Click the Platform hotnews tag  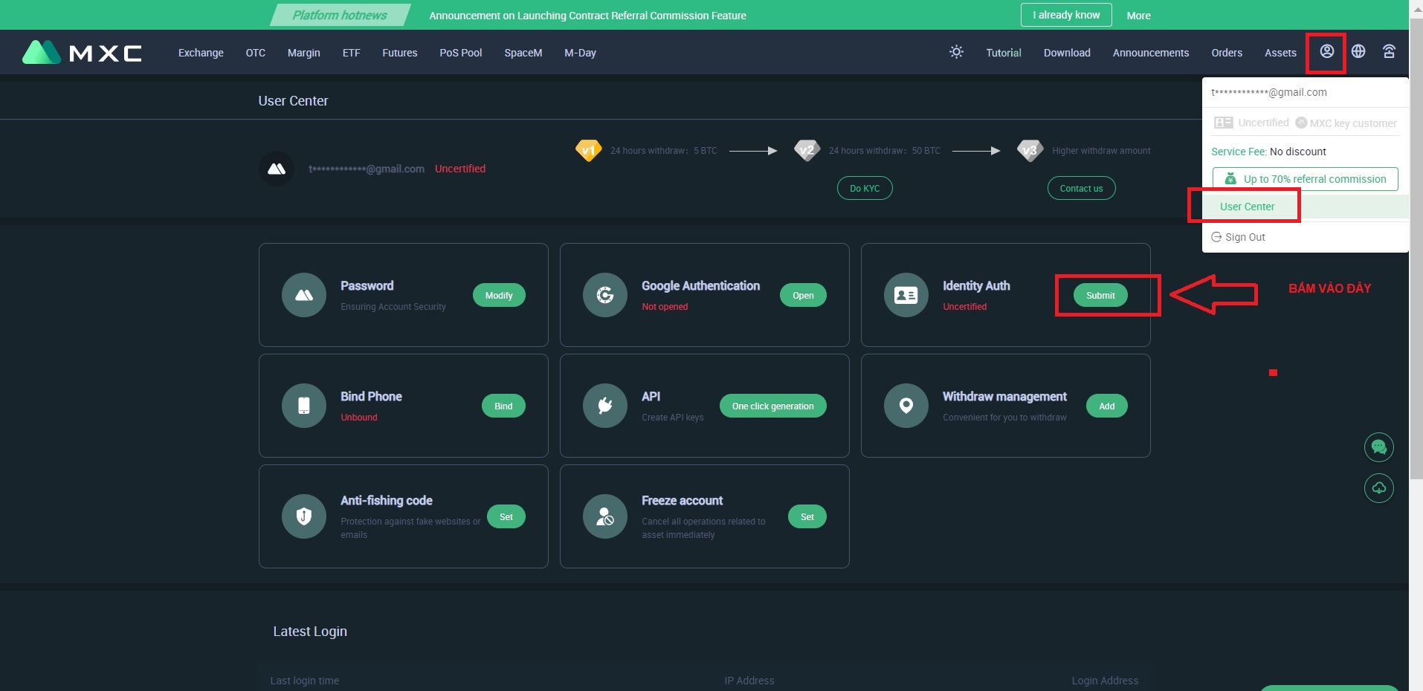point(340,15)
